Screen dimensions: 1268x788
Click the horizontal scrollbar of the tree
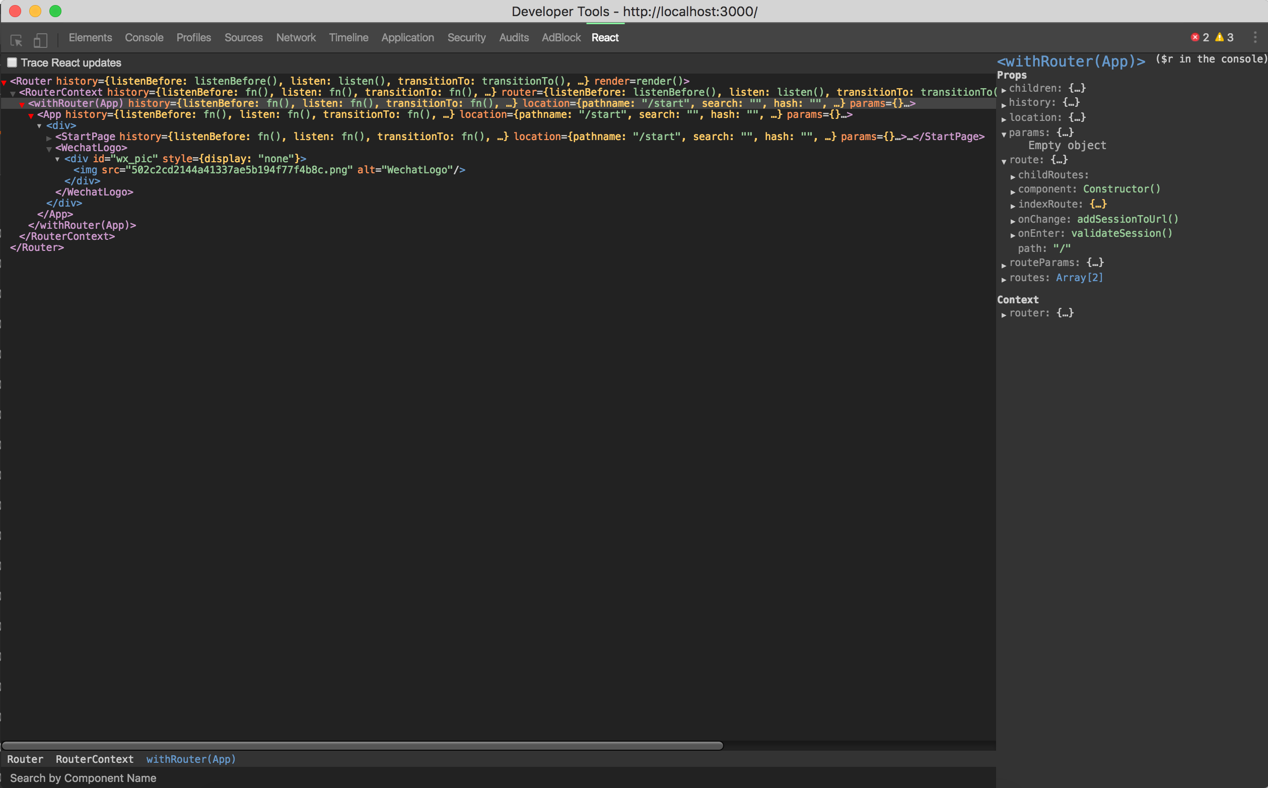coord(363,745)
